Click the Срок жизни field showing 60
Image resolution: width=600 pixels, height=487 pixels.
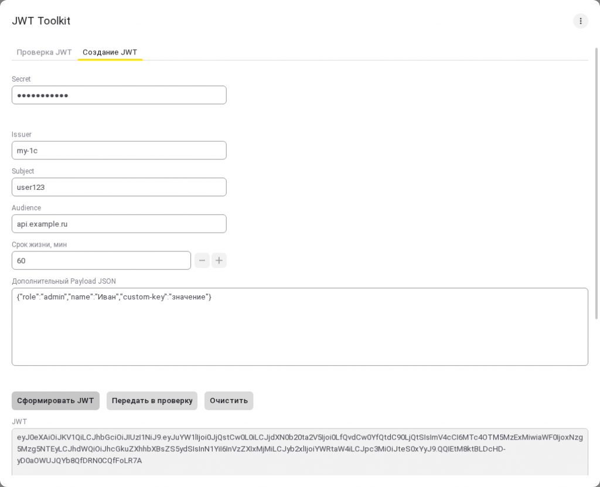[101, 260]
